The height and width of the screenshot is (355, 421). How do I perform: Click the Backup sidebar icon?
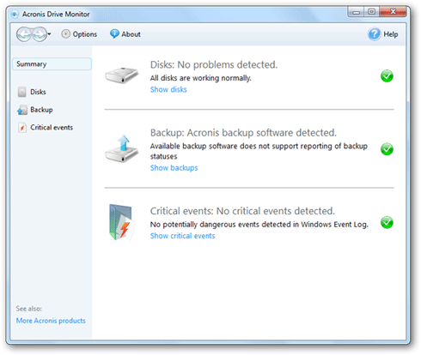coord(21,110)
